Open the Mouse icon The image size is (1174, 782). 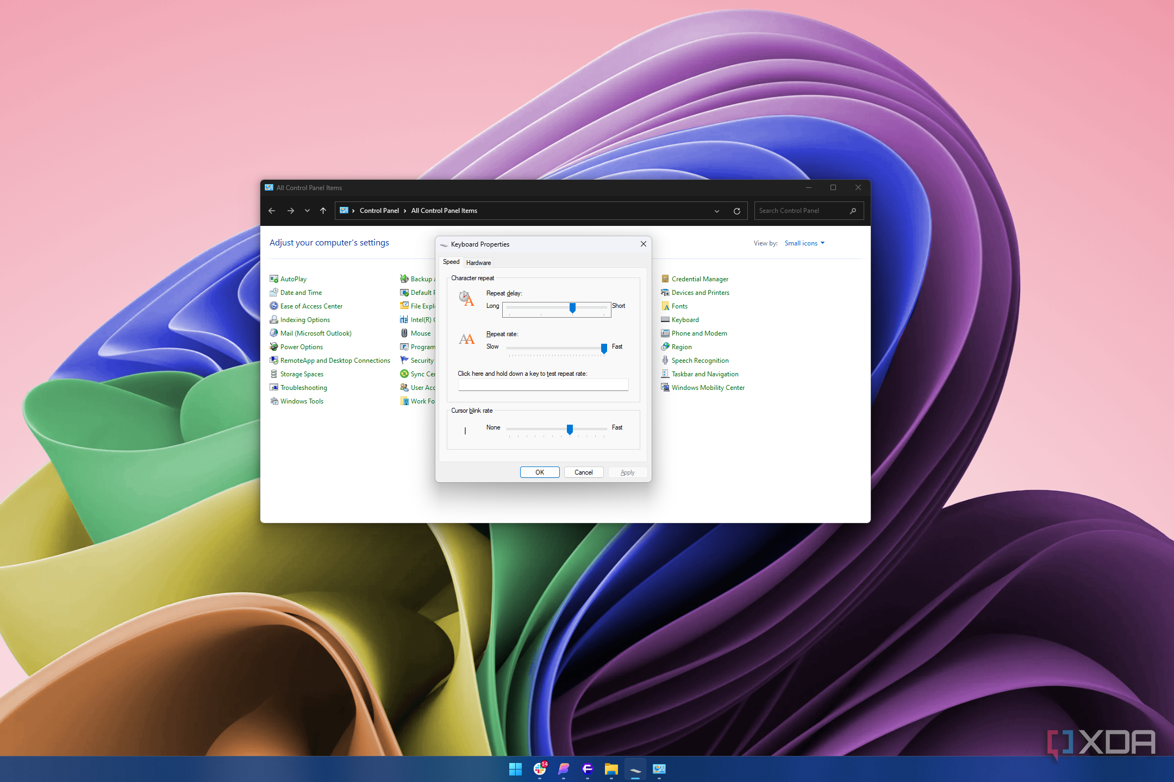(x=404, y=333)
